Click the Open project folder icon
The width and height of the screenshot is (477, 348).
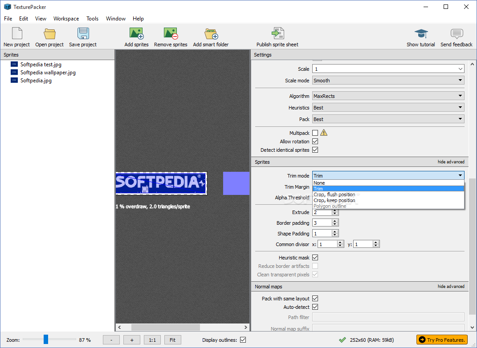49,33
